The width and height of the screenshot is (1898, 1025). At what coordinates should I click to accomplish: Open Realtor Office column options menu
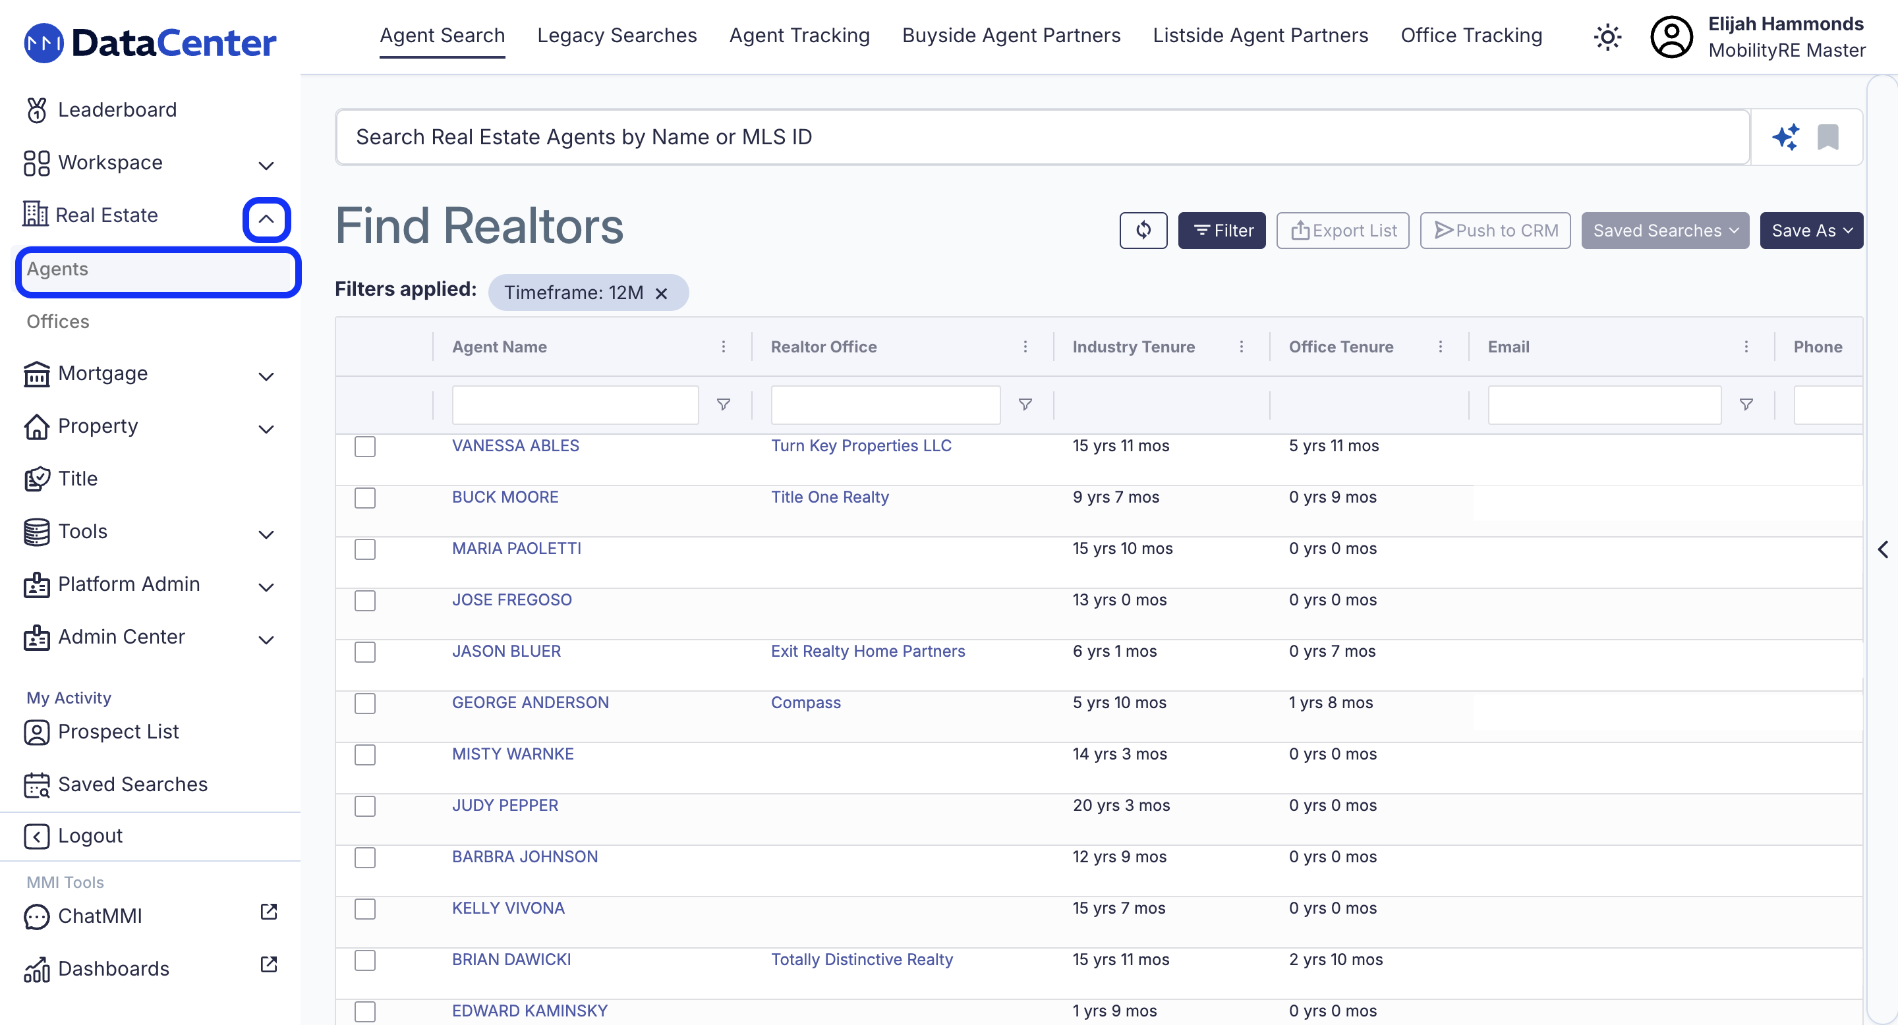coord(1025,346)
